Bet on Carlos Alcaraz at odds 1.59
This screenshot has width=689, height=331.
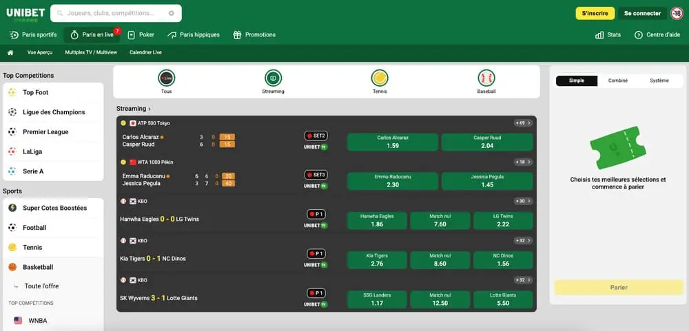click(x=392, y=142)
